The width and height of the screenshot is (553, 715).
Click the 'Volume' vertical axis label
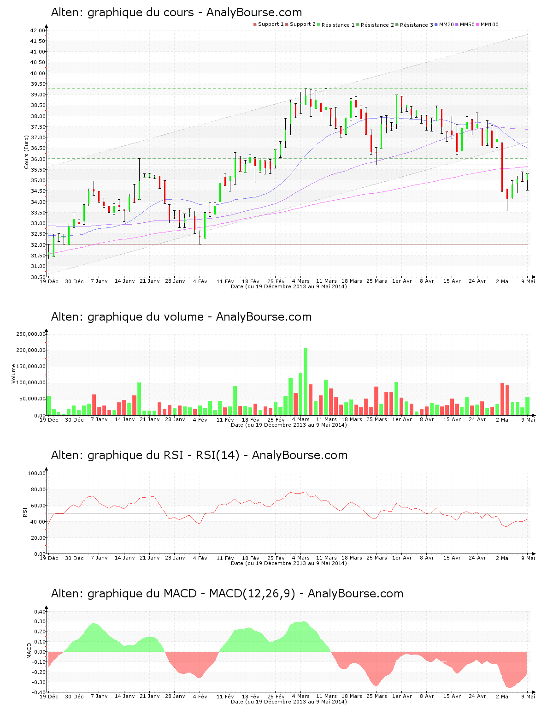(14, 374)
